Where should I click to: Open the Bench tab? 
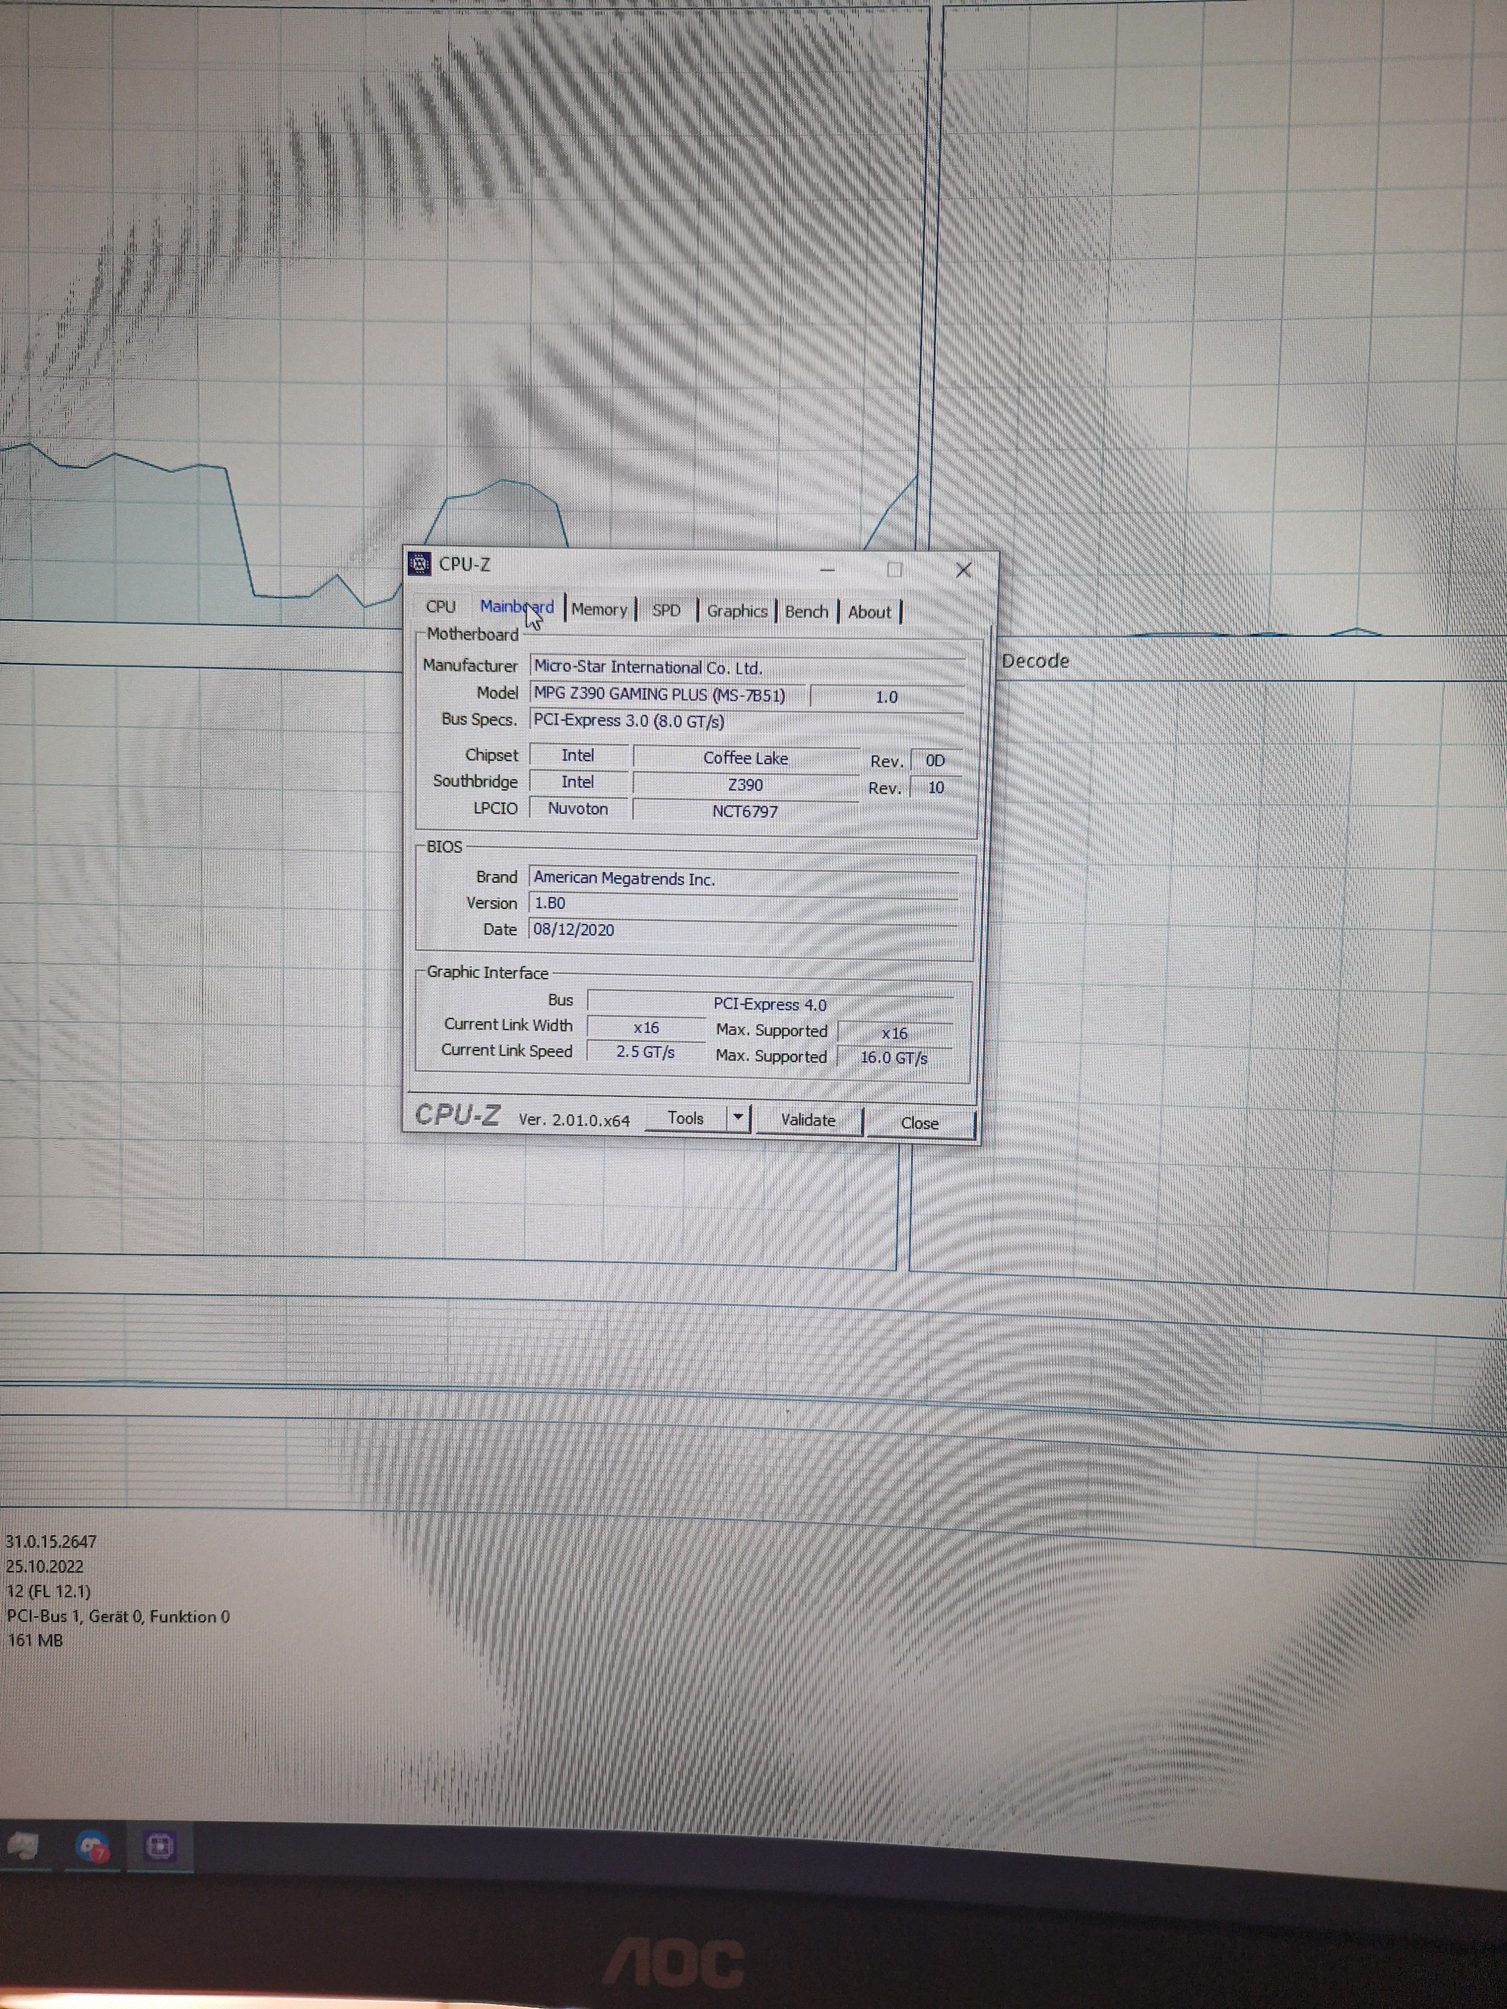click(806, 612)
